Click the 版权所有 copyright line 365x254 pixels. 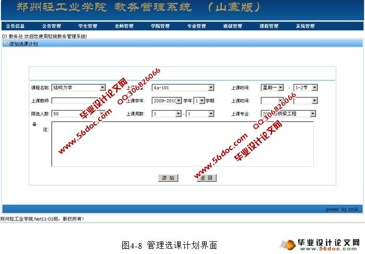(42, 218)
